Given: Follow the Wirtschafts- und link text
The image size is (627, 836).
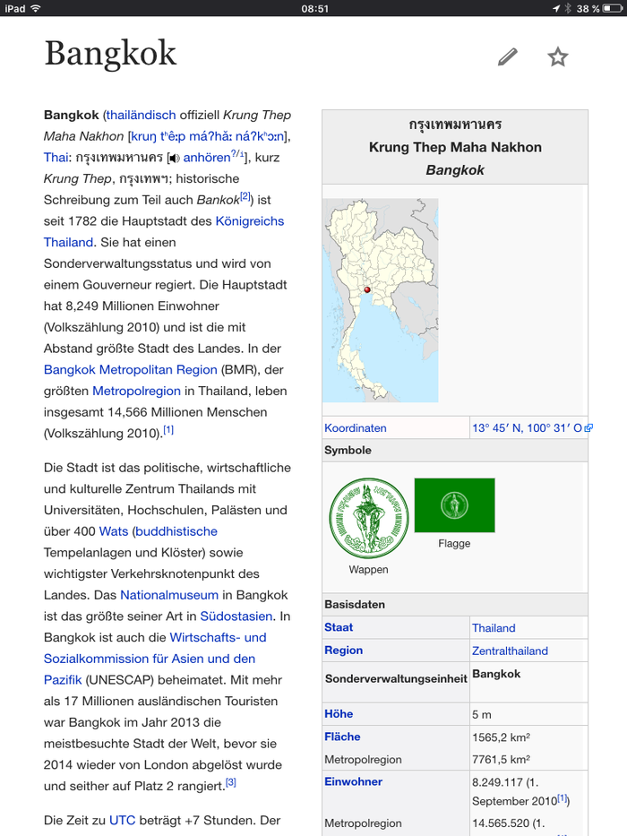Looking at the screenshot, I should (218, 638).
